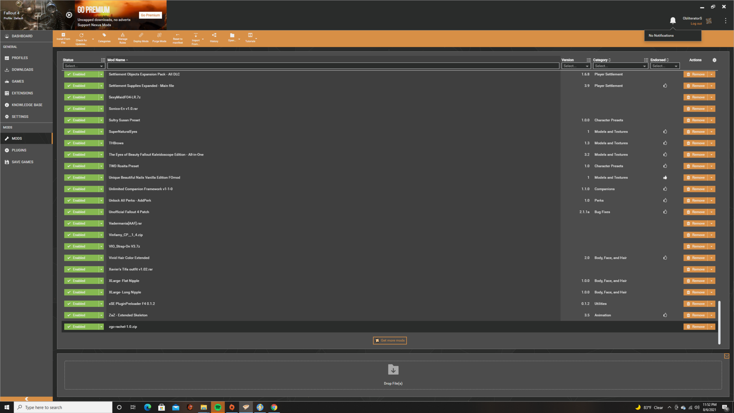
Task: Go to Dashboard in the sidebar
Action: [26, 36]
